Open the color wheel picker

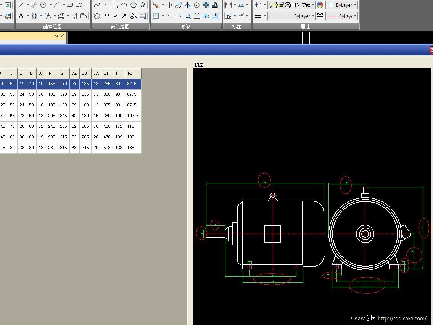(x=320, y=5)
